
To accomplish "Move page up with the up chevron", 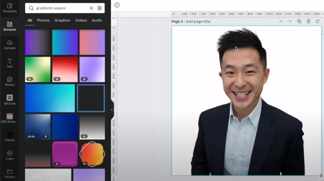I will pyautogui.click(x=281, y=21).
